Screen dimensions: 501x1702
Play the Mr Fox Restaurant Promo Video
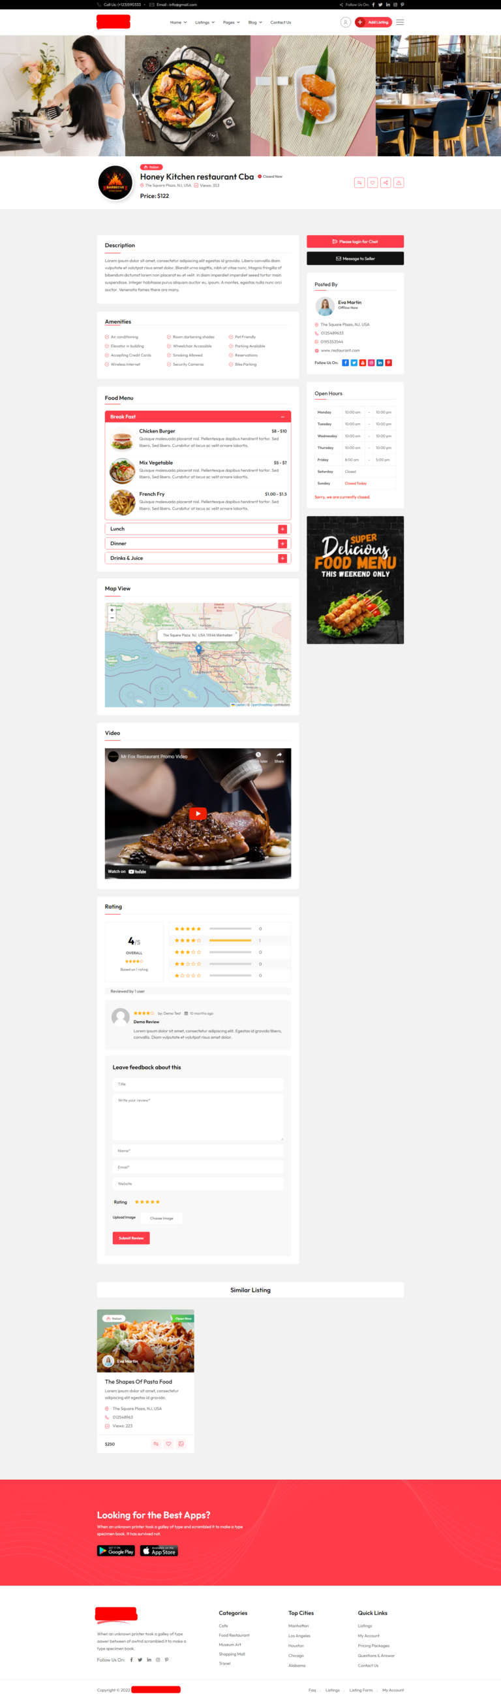198,814
